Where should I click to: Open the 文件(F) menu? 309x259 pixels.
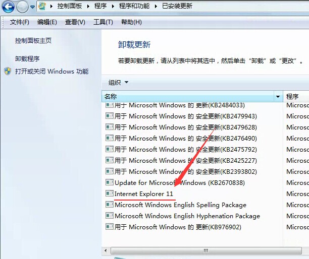tap(19, 22)
